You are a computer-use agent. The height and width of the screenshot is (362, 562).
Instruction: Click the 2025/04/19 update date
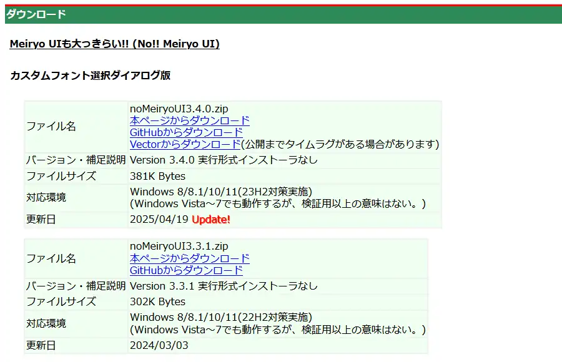pyautogui.click(x=159, y=219)
